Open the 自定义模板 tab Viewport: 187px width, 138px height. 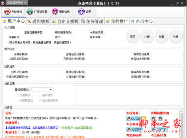pyautogui.click(x=65, y=22)
